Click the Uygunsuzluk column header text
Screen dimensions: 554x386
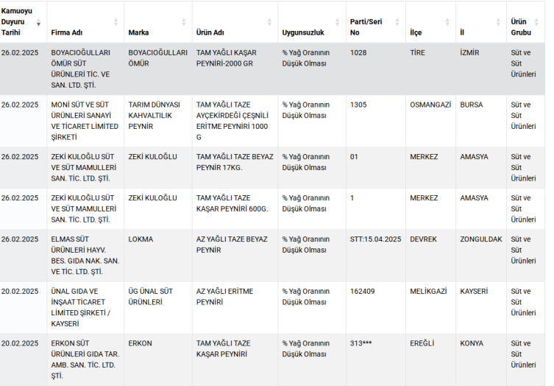302,32
